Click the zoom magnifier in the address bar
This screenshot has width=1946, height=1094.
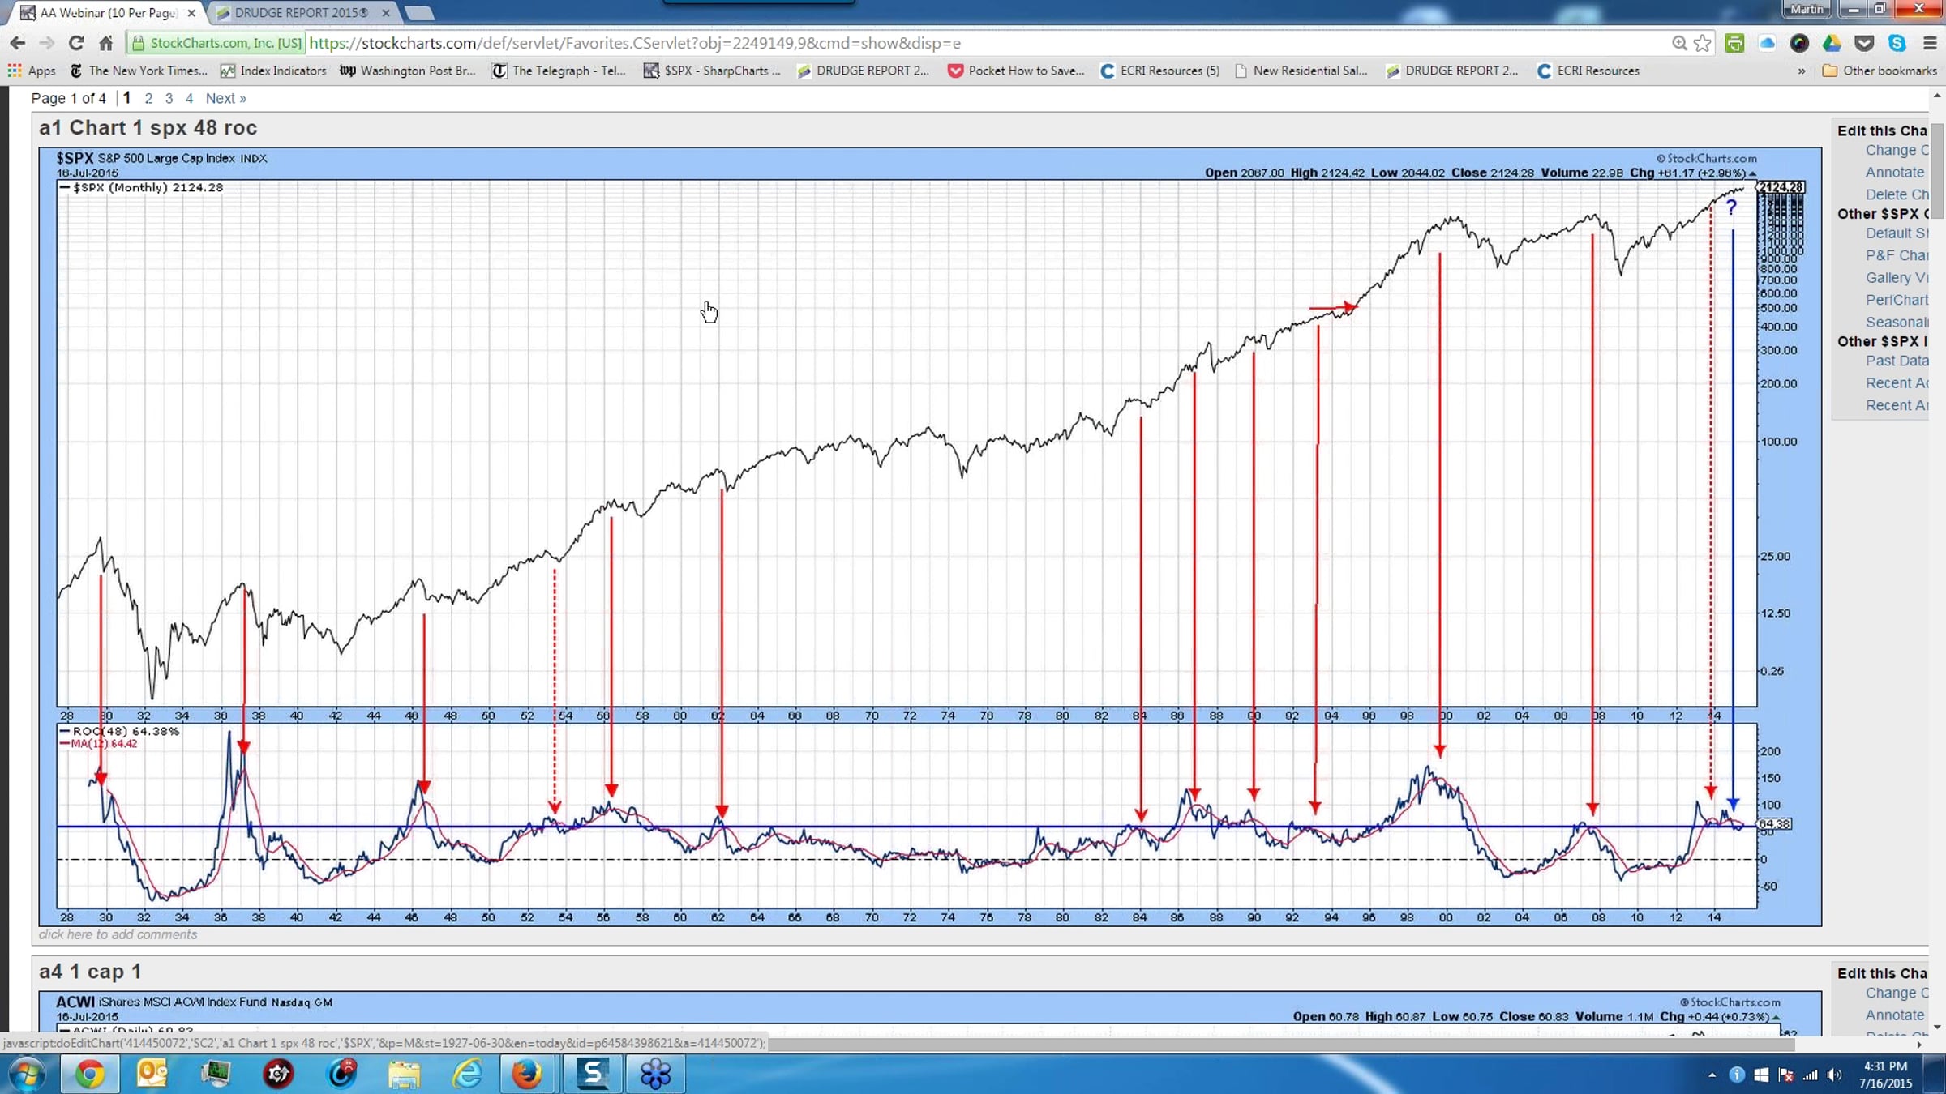[x=1679, y=43]
